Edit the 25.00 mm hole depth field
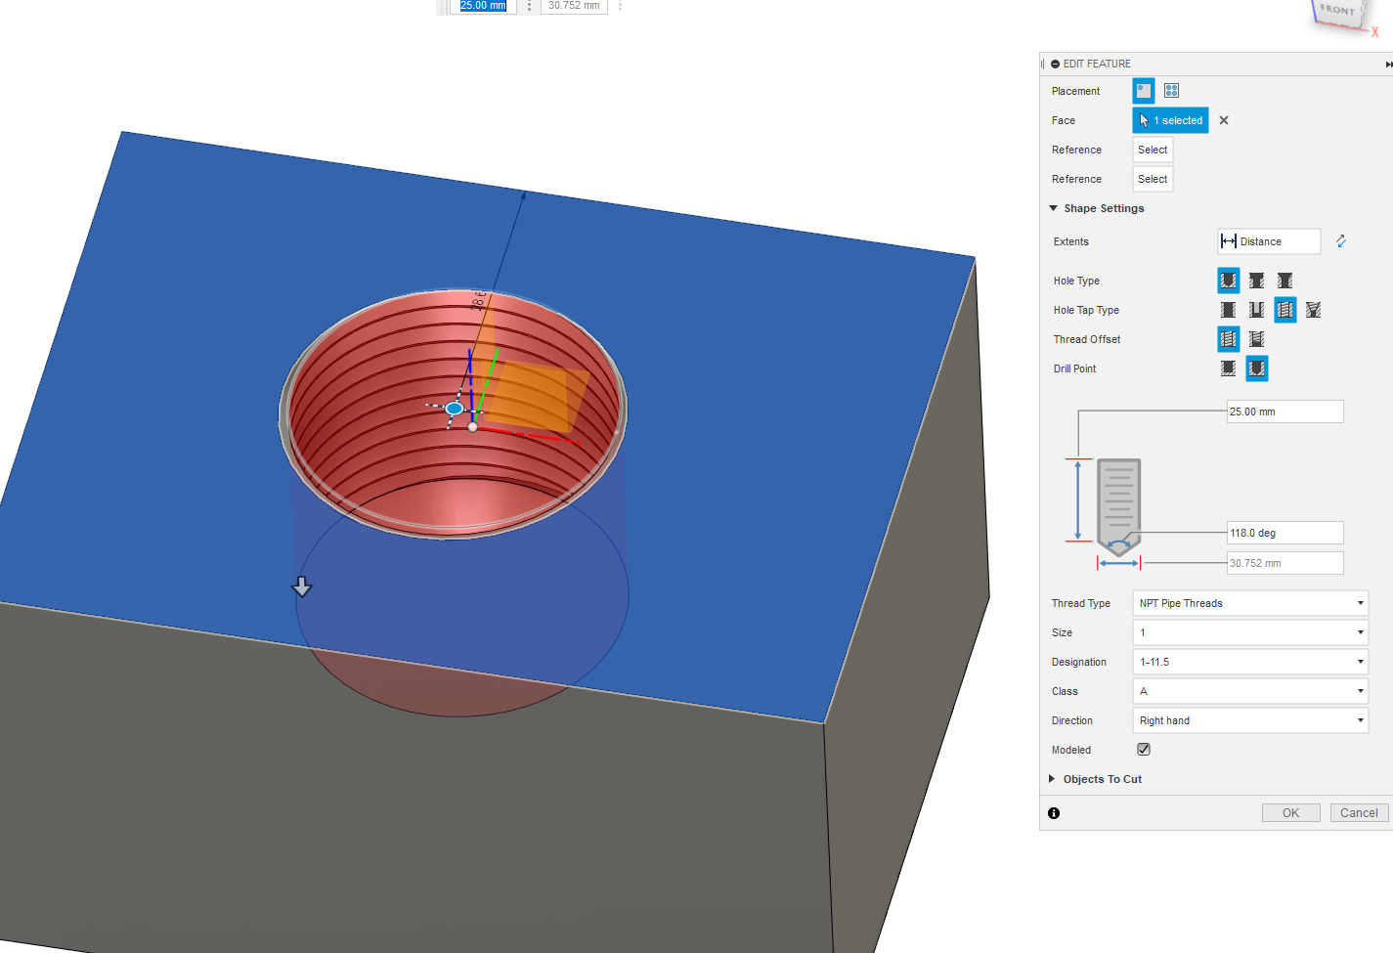 (1284, 412)
